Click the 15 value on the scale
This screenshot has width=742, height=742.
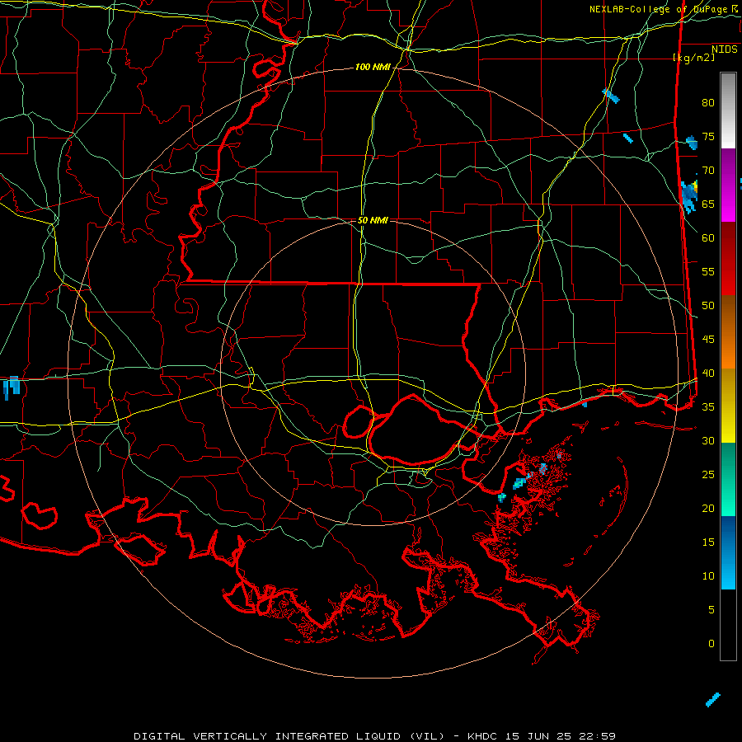click(708, 542)
